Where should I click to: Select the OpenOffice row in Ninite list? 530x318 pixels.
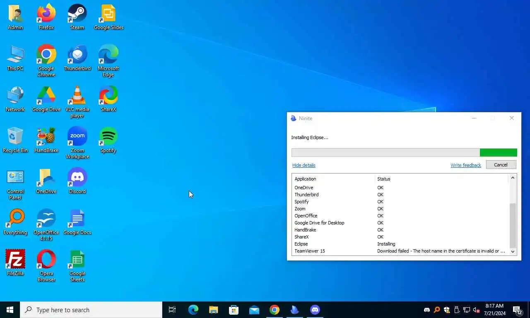[400, 216]
